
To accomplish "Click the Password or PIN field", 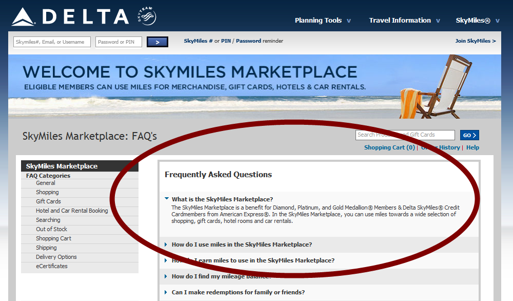I will (119, 42).
